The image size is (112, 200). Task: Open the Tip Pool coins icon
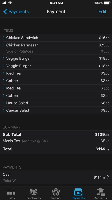point(56,192)
